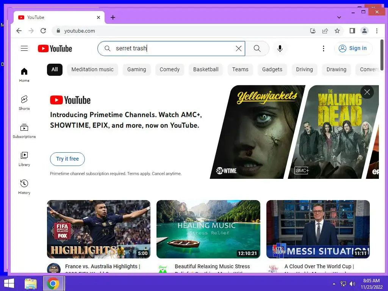Select the Comedy chip
Screen dimensions: 388x291
169,70
